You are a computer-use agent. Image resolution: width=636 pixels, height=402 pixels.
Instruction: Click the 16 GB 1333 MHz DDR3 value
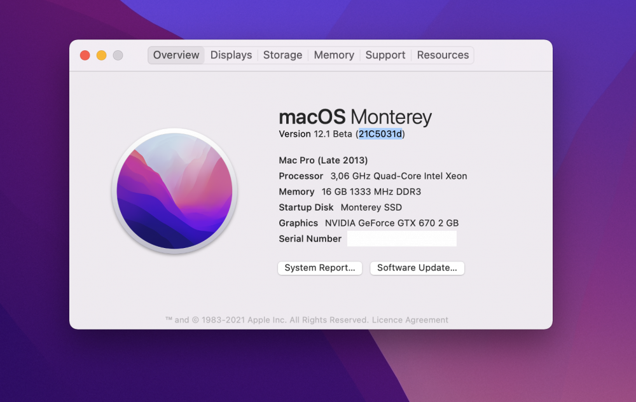[371, 191]
